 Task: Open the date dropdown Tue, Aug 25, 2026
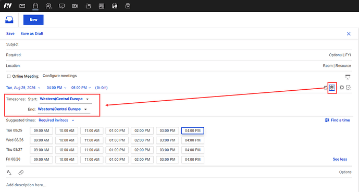pyautogui.click(x=23, y=88)
